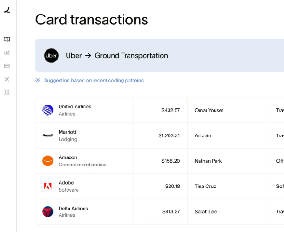Click the Ramp logo at top left
This screenshot has height=232, width=284.
[7, 10]
